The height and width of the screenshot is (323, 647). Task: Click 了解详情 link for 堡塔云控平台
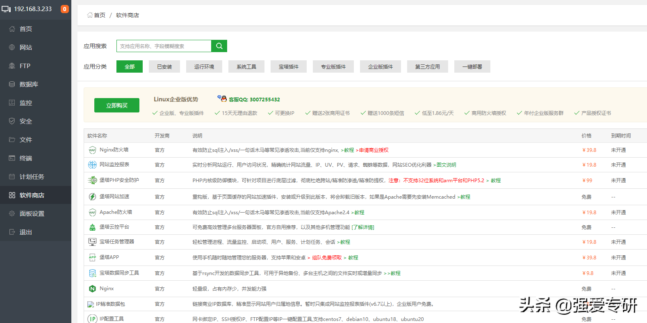[x=363, y=227]
